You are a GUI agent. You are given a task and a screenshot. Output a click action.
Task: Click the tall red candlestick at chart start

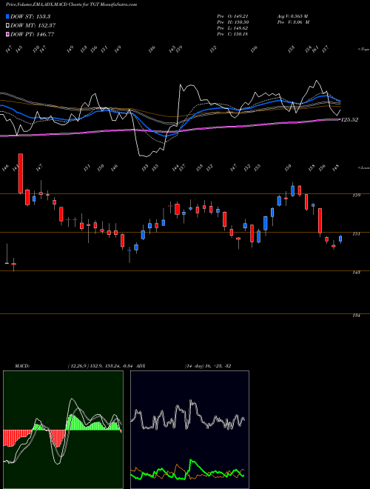point(21,173)
